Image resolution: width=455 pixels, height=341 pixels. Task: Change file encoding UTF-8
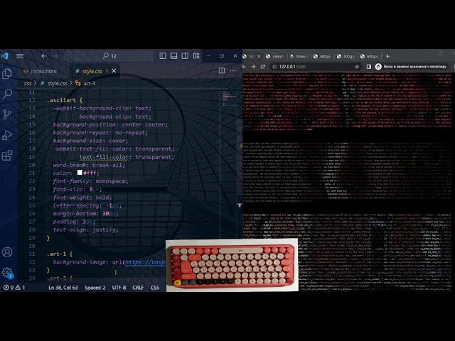pyautogui.click(x=119, y=288)
